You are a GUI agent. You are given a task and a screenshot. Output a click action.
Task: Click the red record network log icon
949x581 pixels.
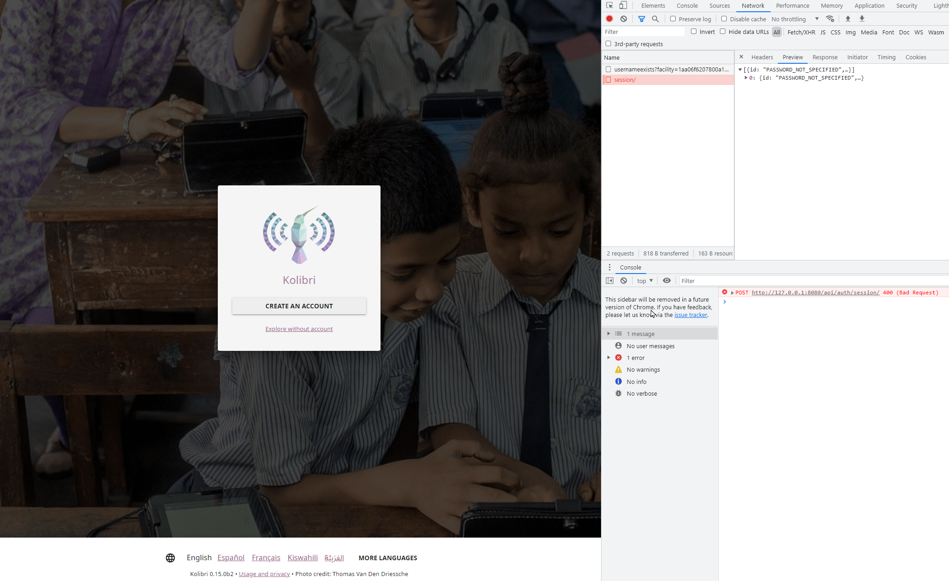(609, 19)
